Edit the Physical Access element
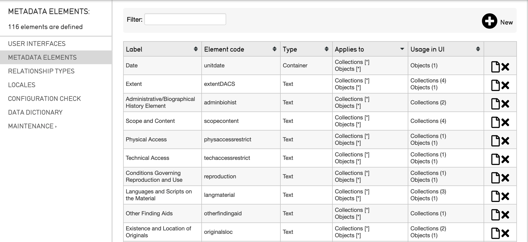 click(x=495, y=141)
